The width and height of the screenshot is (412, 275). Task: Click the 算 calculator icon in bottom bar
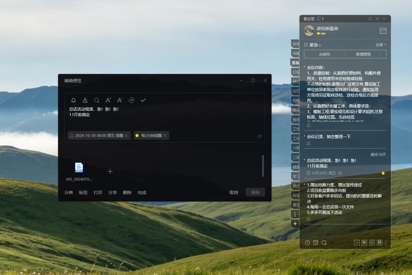click(380, 243)
